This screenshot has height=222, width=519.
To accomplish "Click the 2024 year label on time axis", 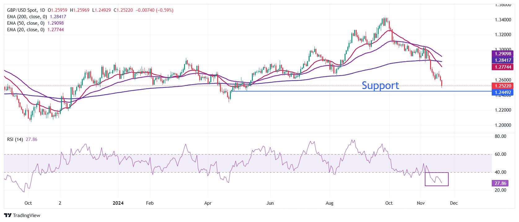I will tap(118, 203).
